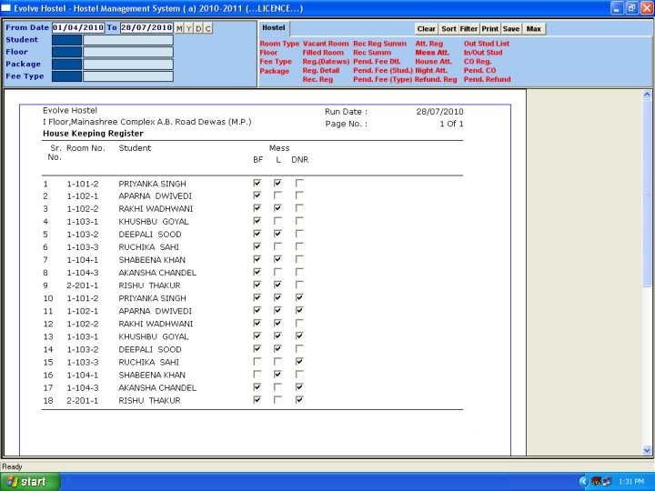Open the Room Type report link
Screen dimensions: 655x491
tap(279, 44)
